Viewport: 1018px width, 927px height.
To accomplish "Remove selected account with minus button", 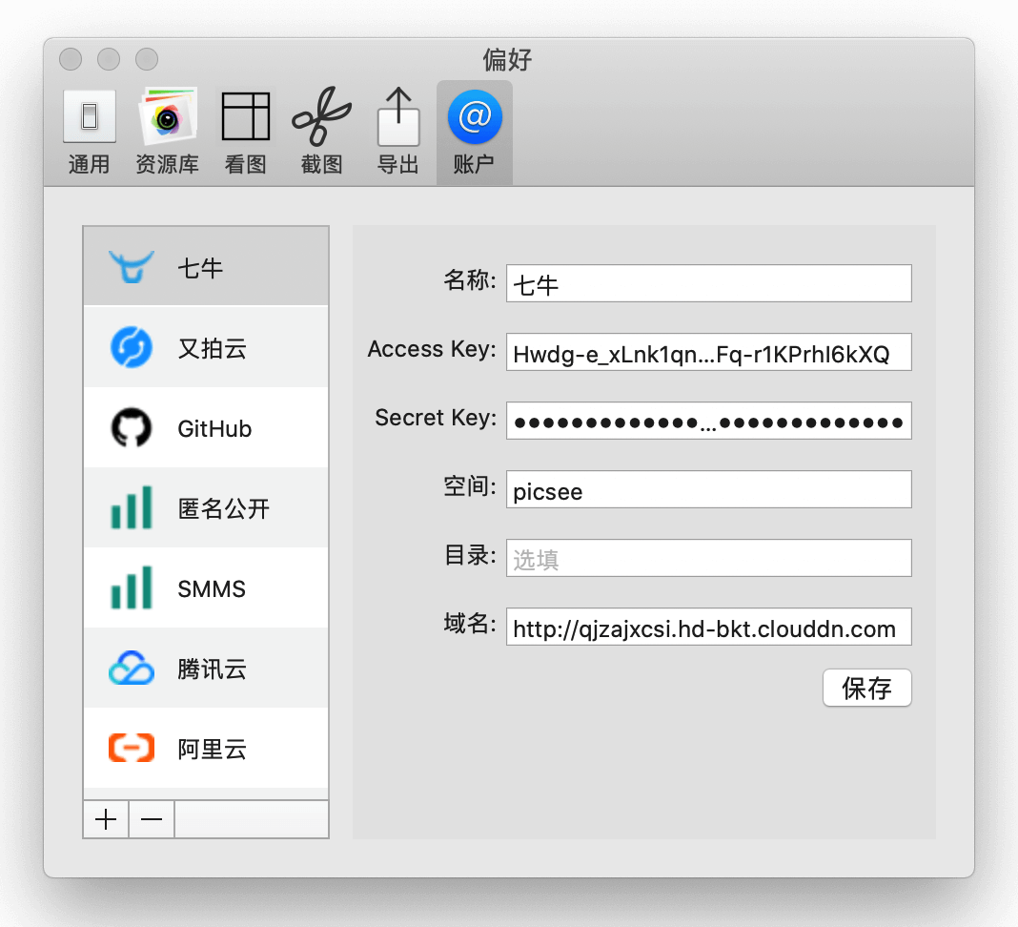I will click(x=152, y=819).
